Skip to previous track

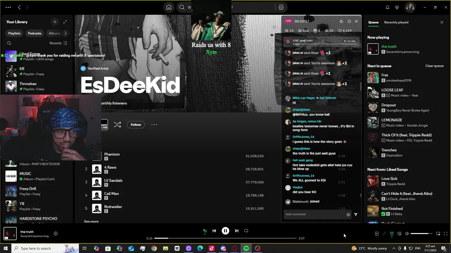coord(214,231)
